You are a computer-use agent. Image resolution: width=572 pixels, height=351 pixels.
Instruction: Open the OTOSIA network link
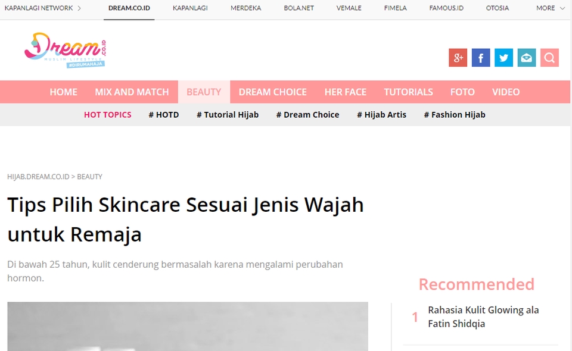(497, 8)
